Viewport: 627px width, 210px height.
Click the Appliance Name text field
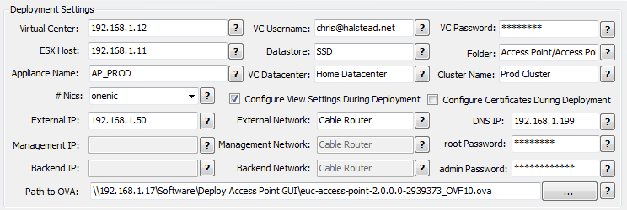point(158,73)
